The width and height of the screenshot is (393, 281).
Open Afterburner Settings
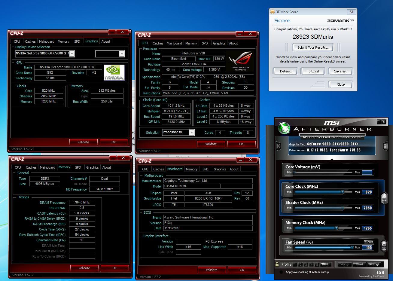pyautogui.click(x=374, y=264)
